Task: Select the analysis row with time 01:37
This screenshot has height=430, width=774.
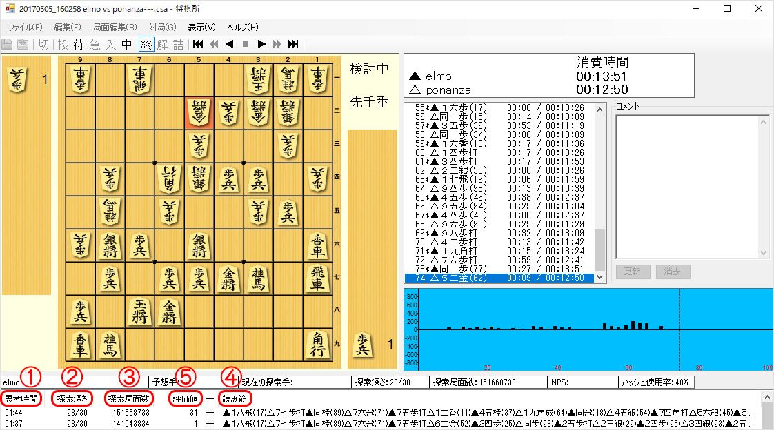Action: (x=380, y=424)
